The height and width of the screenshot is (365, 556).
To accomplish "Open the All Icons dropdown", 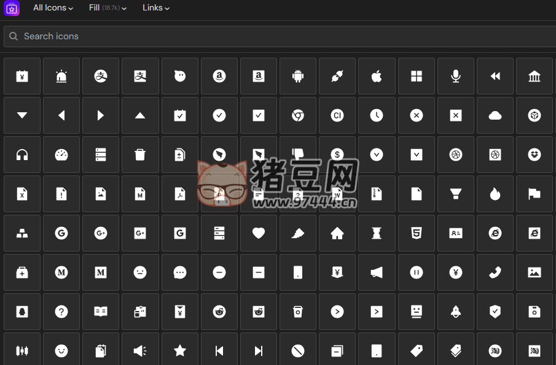I will (x=53, y=8).
